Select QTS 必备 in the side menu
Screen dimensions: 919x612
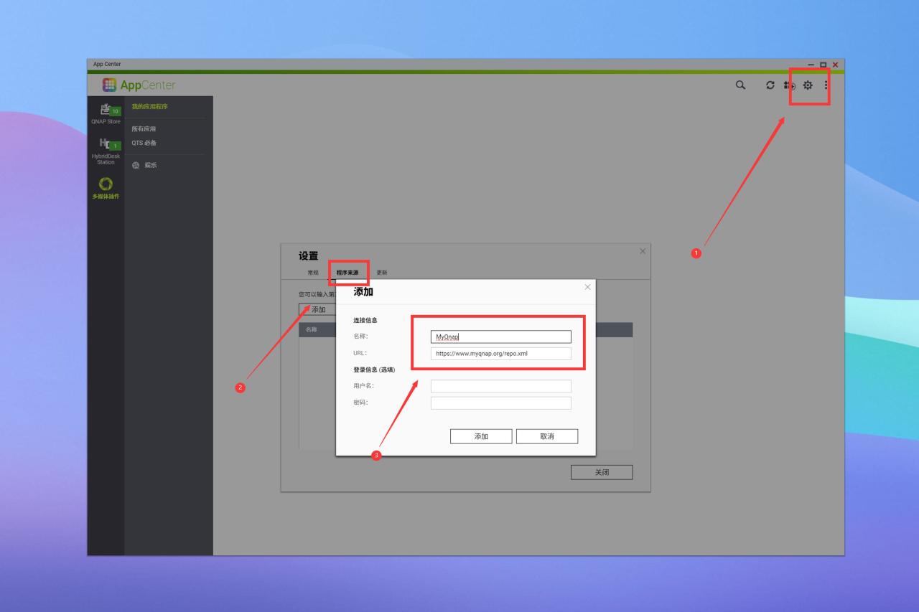pos(144,143)
